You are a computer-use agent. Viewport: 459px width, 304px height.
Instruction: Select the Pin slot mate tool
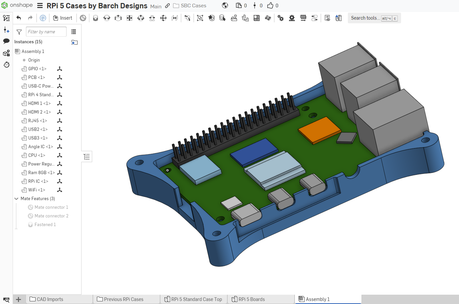point(152,18)
